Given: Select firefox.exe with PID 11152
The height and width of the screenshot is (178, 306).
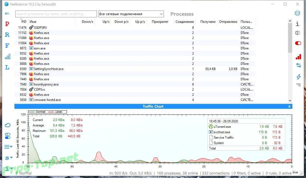Looking at the screenshot, I should point(135,33).
